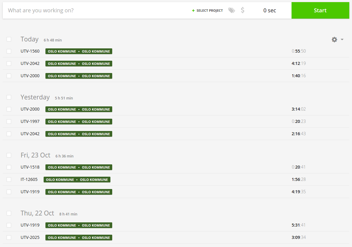Click duration 3:09:34 of UTV-2025
The height and width of the screenshot is (247, 352).
(x=299, y=237)
